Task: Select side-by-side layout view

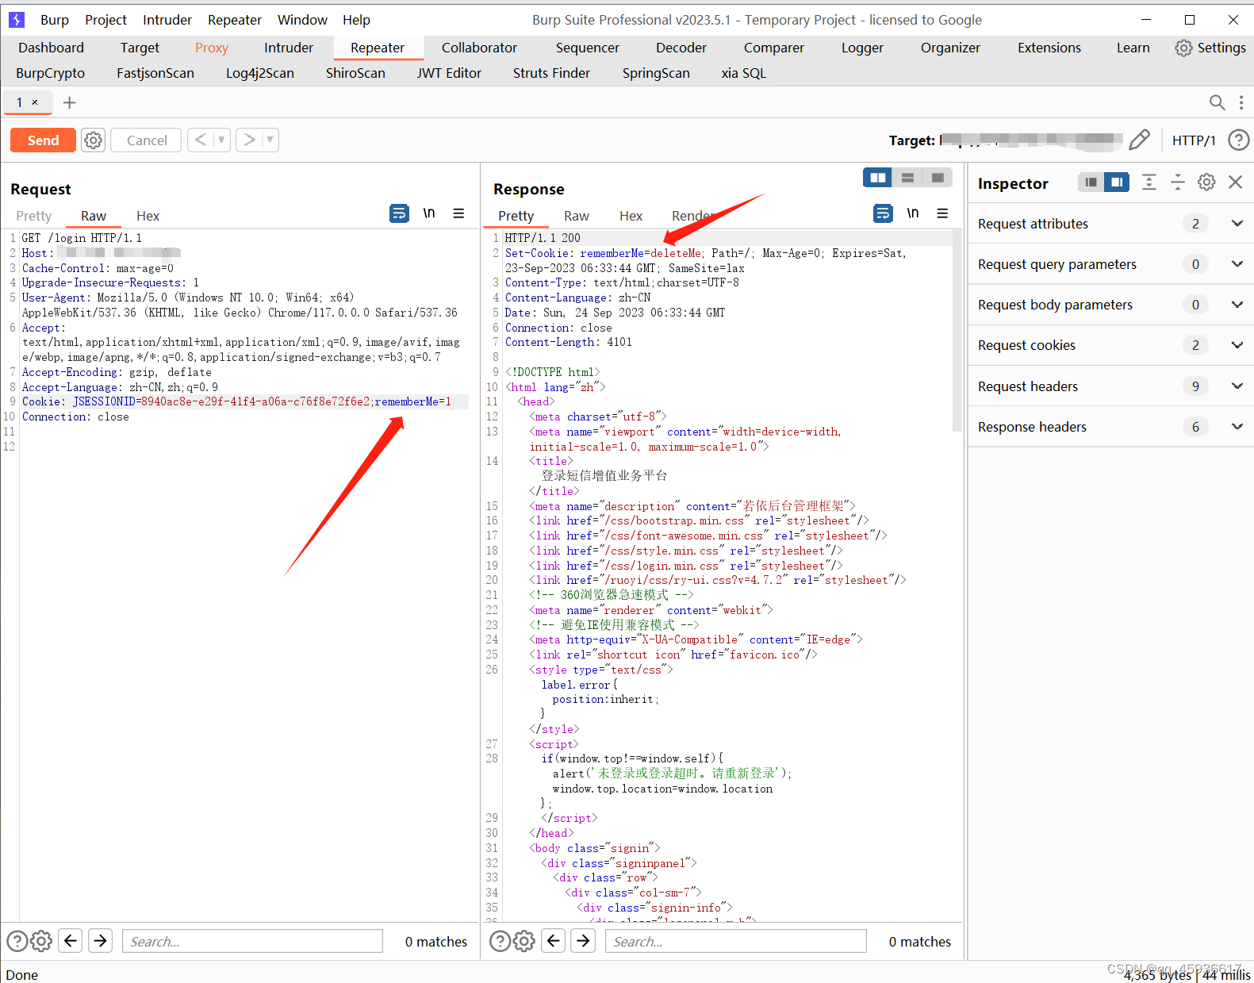Action: 878,178
